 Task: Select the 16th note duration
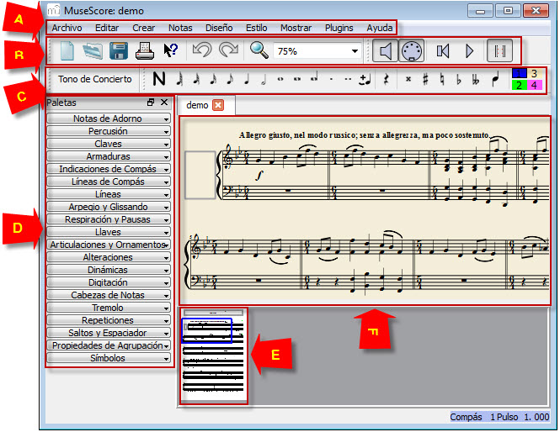pyautogui.click(x=213, y=79)
